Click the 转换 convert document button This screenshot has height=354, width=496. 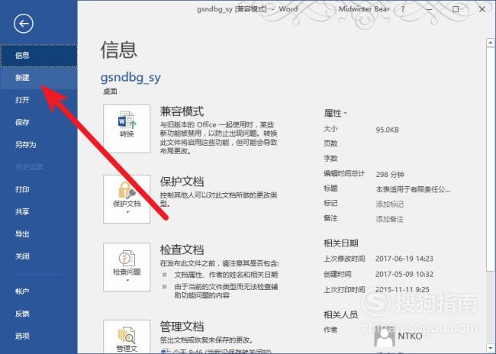[127, 128]
